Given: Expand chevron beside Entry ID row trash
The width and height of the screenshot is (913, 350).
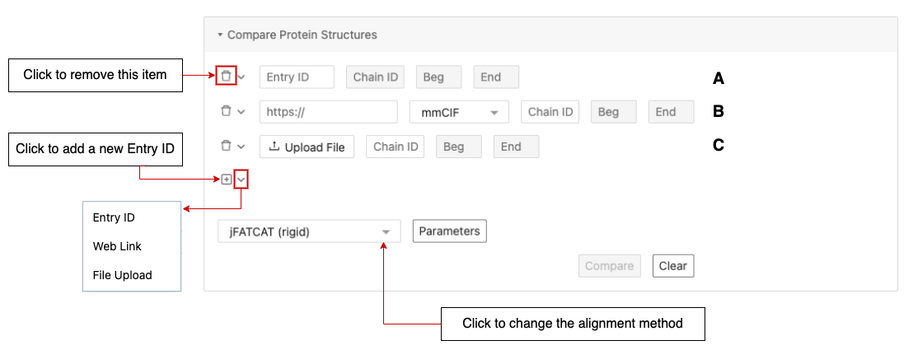Looking at the screenshot, I should [x=241, y=77].
